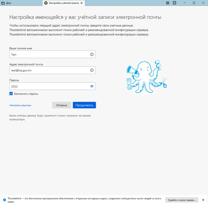Click the Запомнить пароль label text
The height and width of the screenshot is (203, 208).
click(26, 94)
